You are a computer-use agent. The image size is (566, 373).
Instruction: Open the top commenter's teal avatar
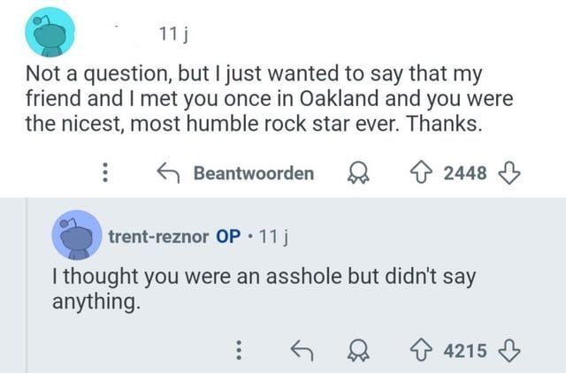point(50,33)
